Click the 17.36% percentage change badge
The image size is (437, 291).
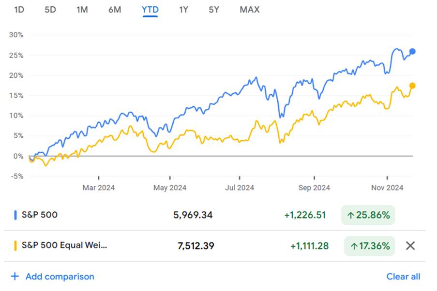pyautogui.click(x=370, y=246)
